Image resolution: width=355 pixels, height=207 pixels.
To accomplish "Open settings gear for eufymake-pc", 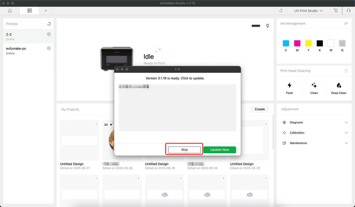I will (x=49, y=48).
